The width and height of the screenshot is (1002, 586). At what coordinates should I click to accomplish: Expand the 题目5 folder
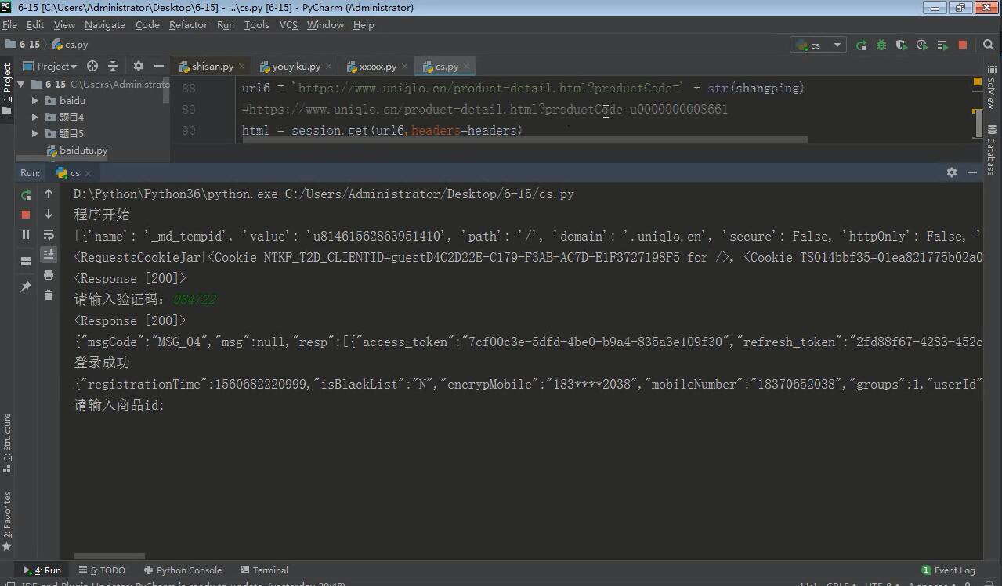34,133
